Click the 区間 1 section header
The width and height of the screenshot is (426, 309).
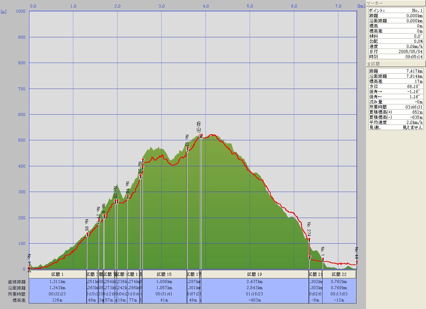click(58, 274)
